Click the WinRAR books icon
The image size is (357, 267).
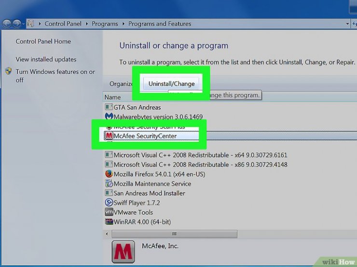[x=109, y=221]
